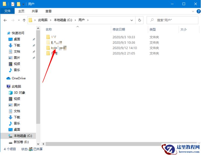Open 视频 under 快速访问
201x155 pixels.
point(14,64)
